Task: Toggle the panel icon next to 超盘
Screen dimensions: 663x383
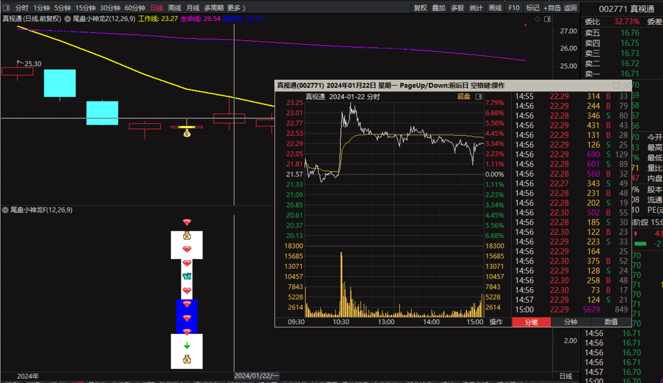Action: 479,97
